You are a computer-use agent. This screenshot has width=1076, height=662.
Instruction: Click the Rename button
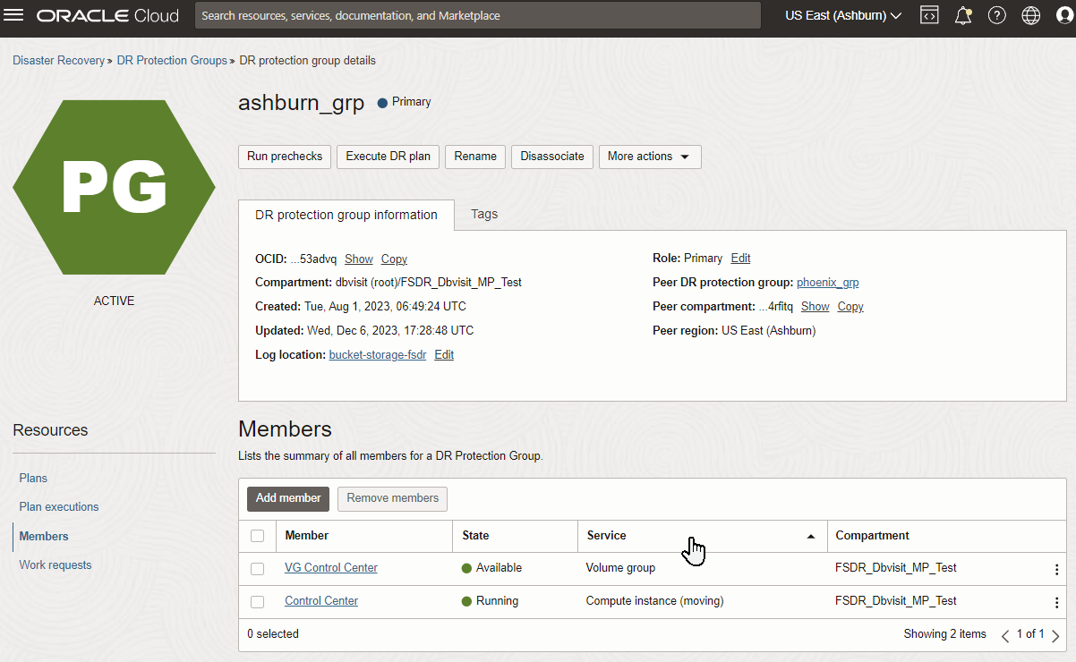[x=475, y=157]
